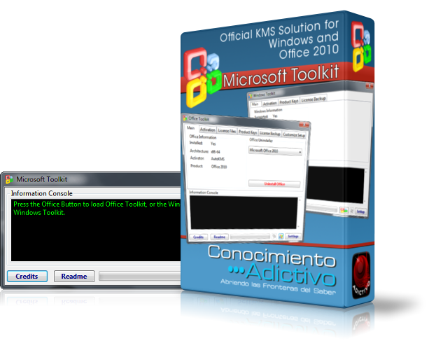Image resolution: width=436 pixels, height=348 pixels.
Task: Click the Microsoft Toolkit window title icon
Action: [9, 179]
